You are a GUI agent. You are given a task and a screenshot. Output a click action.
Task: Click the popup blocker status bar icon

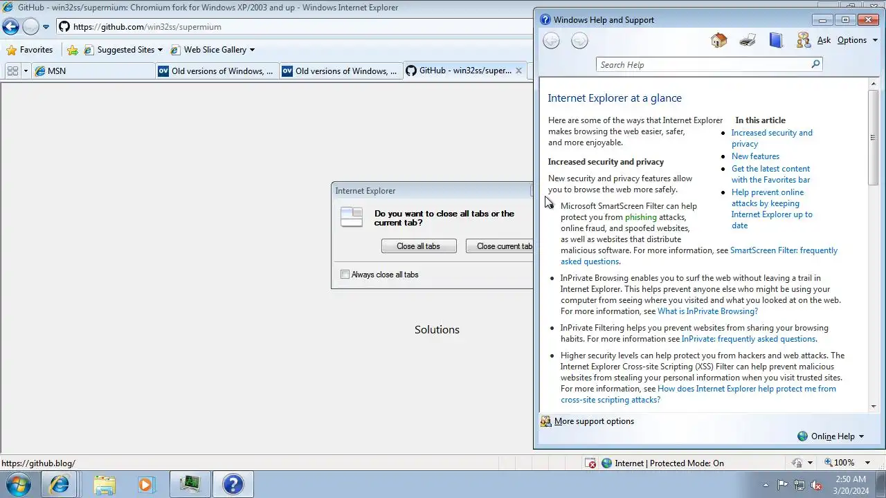590,463
